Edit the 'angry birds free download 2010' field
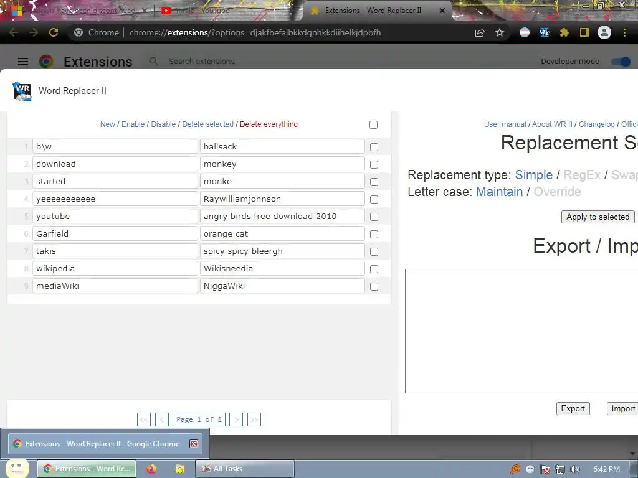Viewport: 638px width, 478px height. (282, 216)
